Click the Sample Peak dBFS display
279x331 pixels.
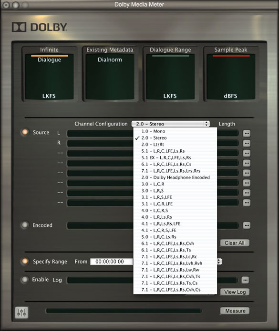click(x=231, y=77)
